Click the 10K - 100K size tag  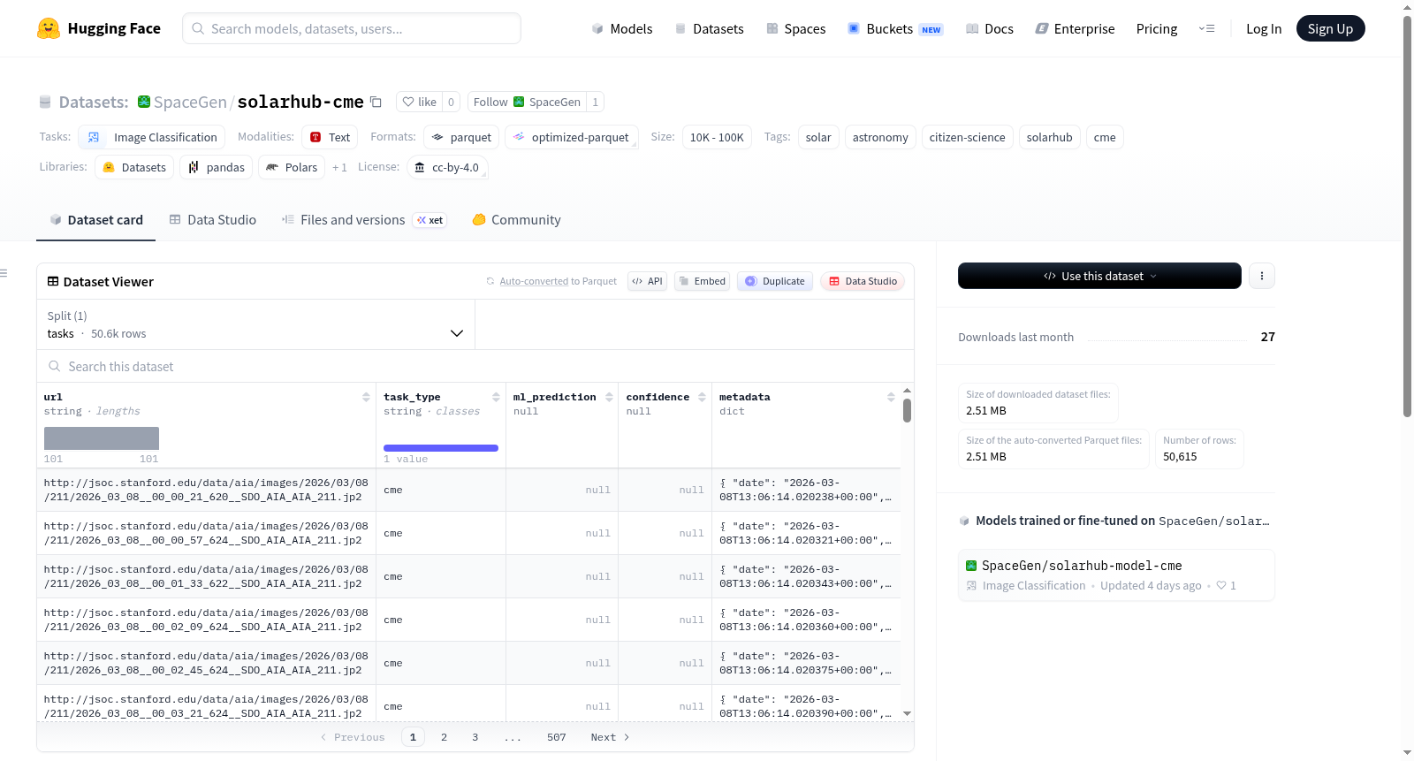click(717, 137)
